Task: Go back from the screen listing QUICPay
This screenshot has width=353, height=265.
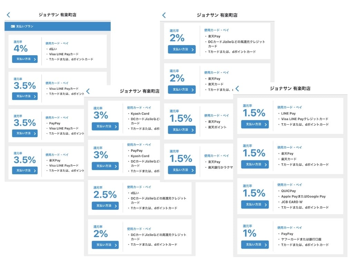Action: [x=237, y=89]
